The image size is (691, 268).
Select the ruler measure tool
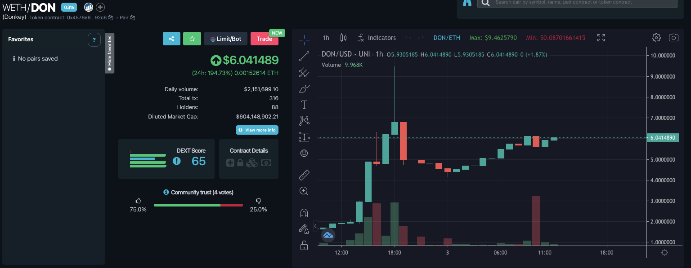(x=304, y=175)
